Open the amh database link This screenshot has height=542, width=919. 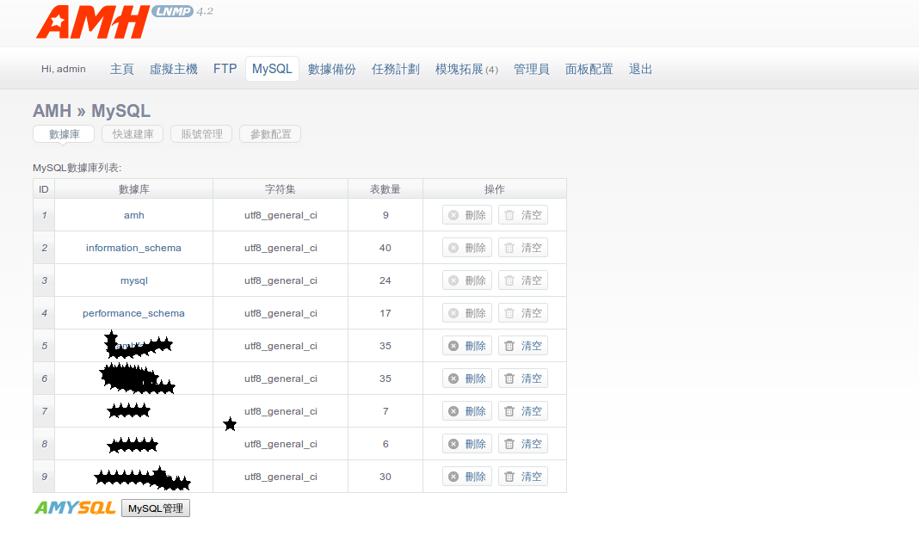click(133, 215)
